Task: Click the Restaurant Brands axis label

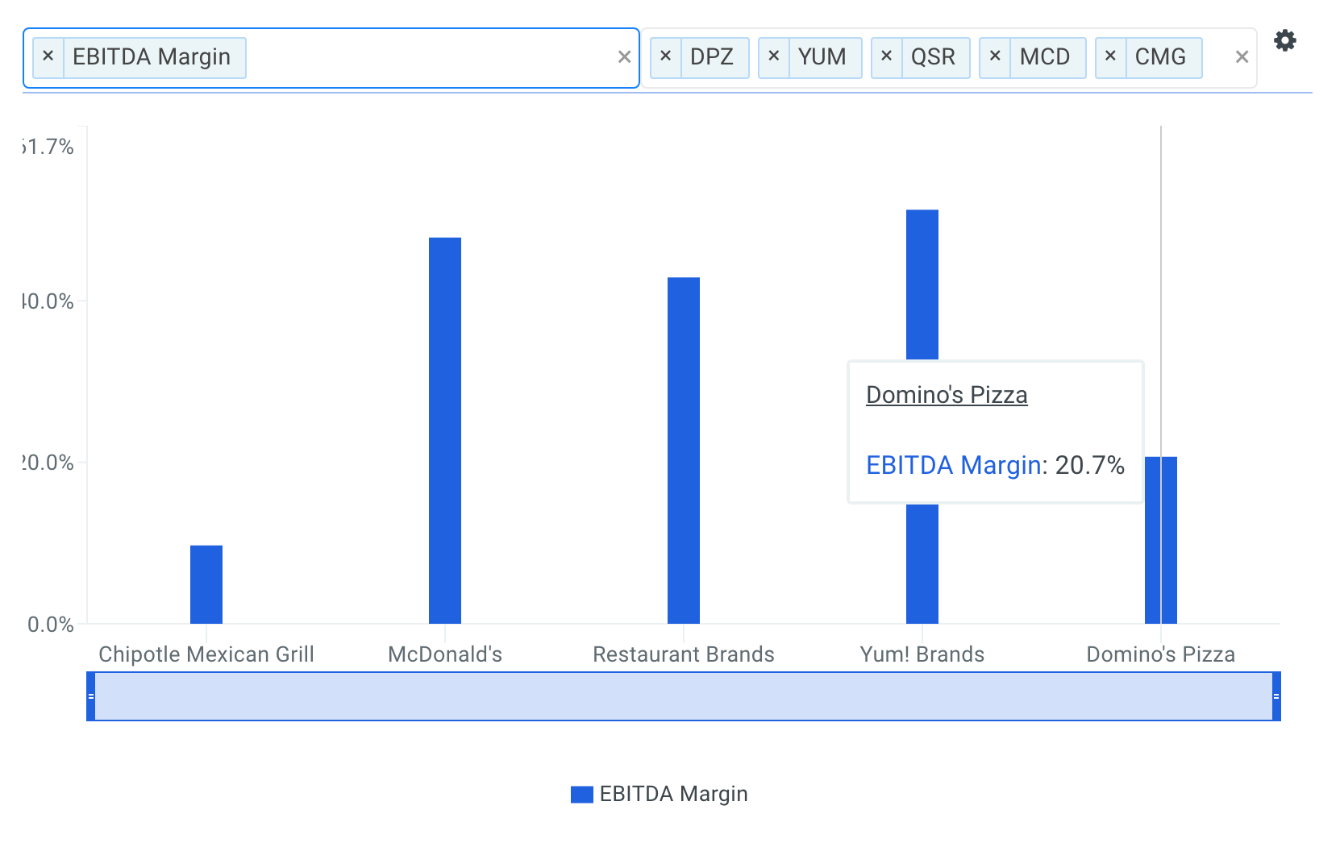Action: pyautogui.click(x=684, y=654)
